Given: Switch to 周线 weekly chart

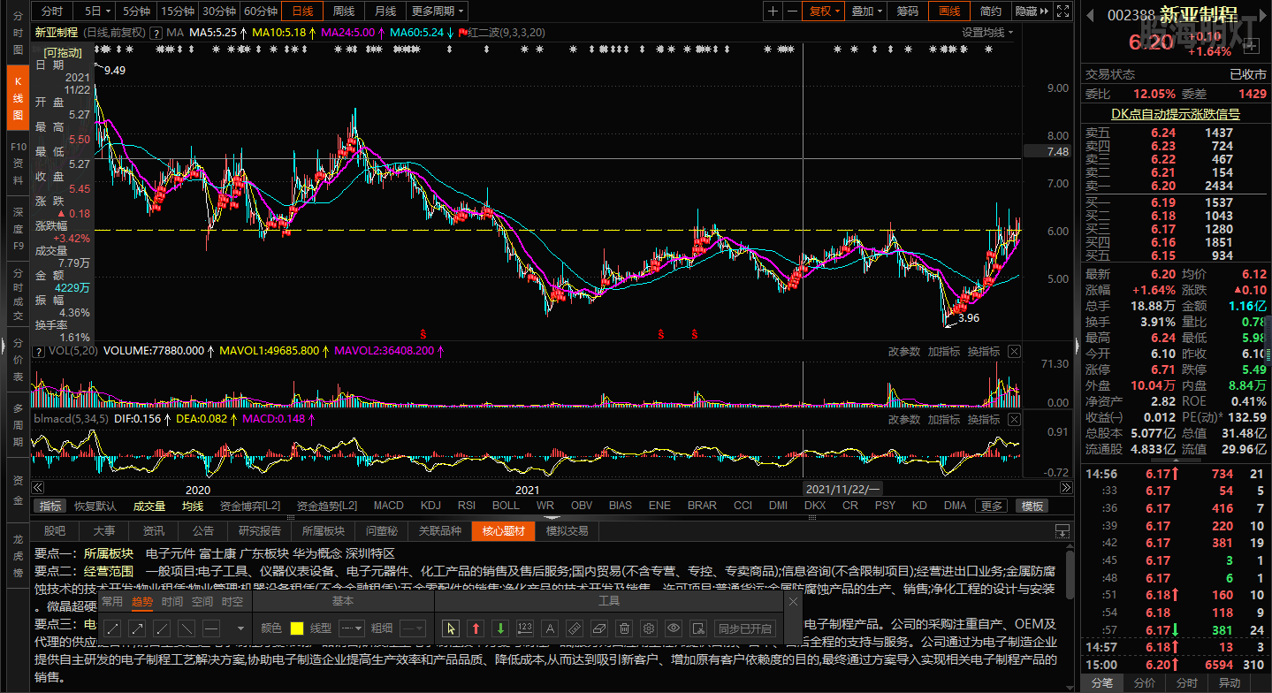Looking at the screenshot, I should click(343, 11).
